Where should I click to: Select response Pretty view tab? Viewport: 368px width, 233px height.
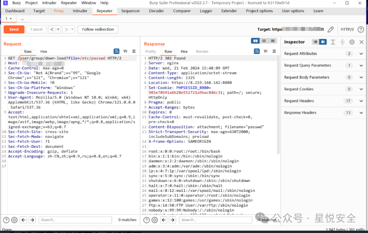151,51
